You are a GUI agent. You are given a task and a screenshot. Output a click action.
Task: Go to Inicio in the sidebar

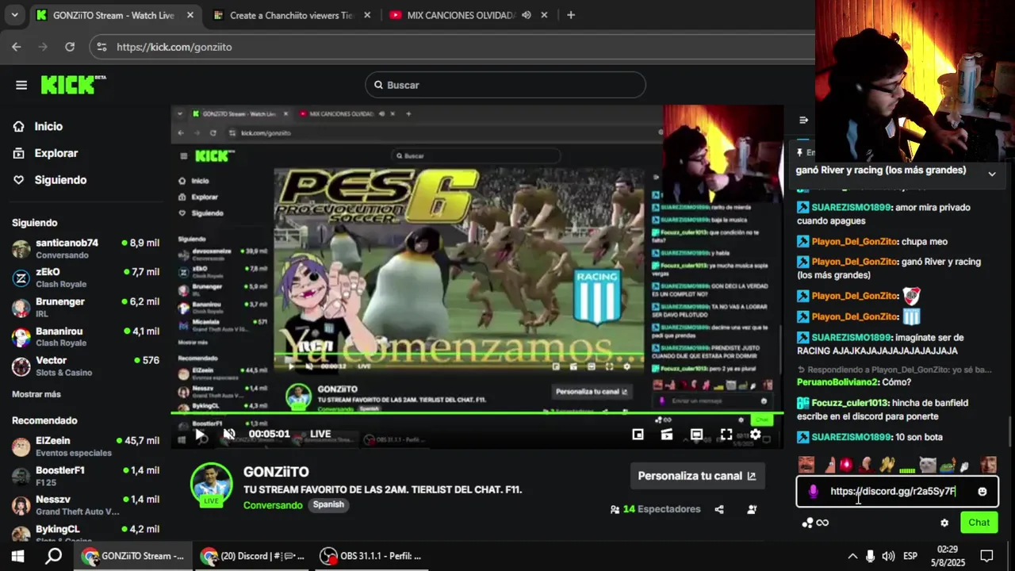pyautogui.click(x=48, y=126)
